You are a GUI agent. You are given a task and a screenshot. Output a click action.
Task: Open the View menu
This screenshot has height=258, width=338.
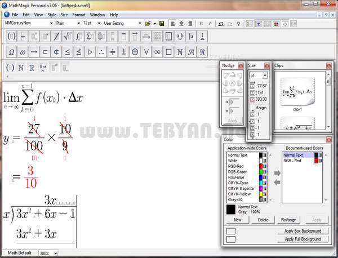point(38,15)
